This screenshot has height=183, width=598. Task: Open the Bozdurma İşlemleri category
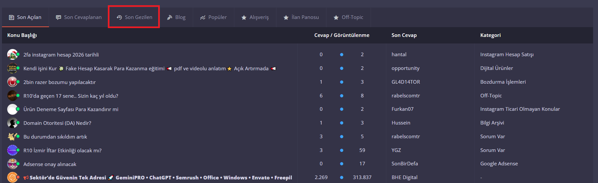click(503, 82)
